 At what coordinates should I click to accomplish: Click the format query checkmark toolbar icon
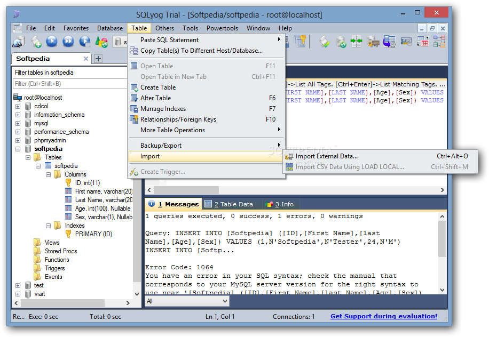click(324, 42)
